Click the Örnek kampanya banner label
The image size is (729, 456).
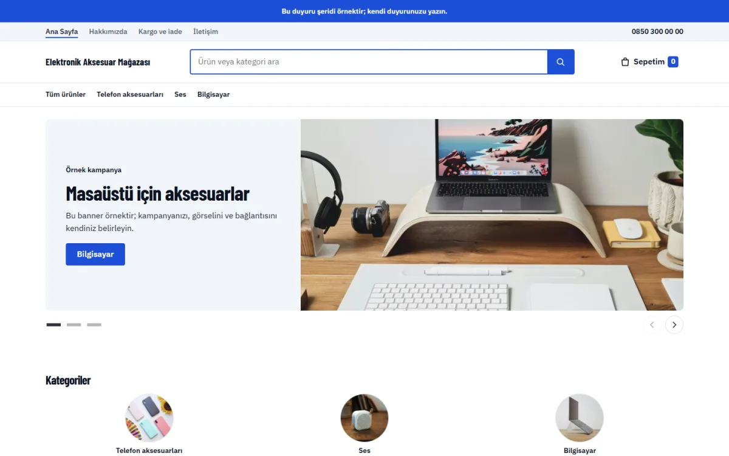(94, 170)
